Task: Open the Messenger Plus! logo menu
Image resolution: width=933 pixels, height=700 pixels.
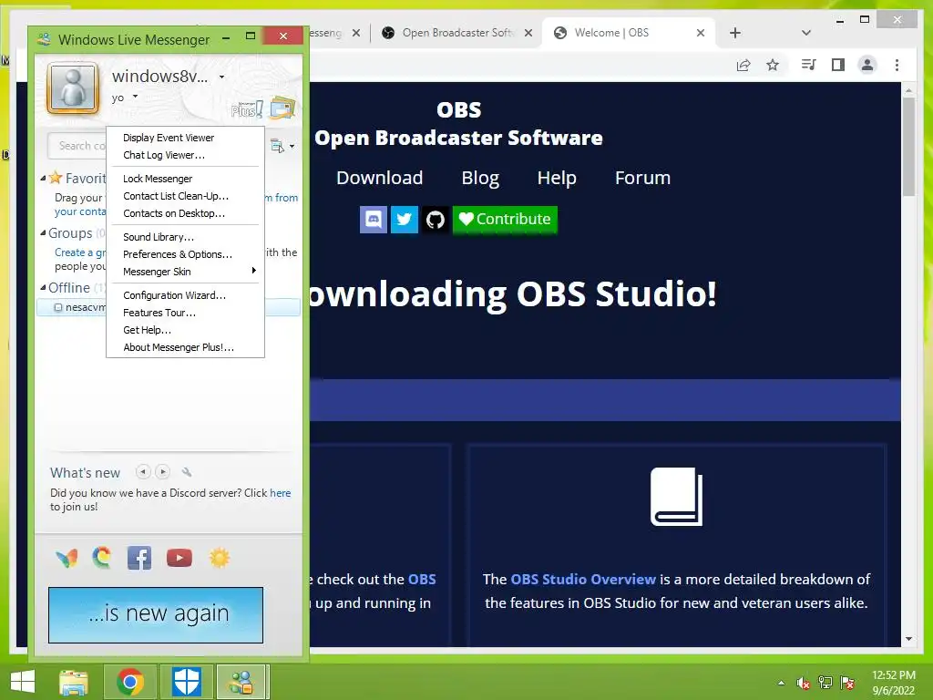Action: coord(246,109)
